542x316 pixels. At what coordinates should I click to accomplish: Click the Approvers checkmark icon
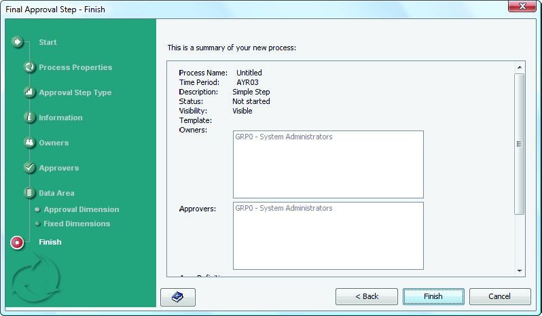[29, 168]
